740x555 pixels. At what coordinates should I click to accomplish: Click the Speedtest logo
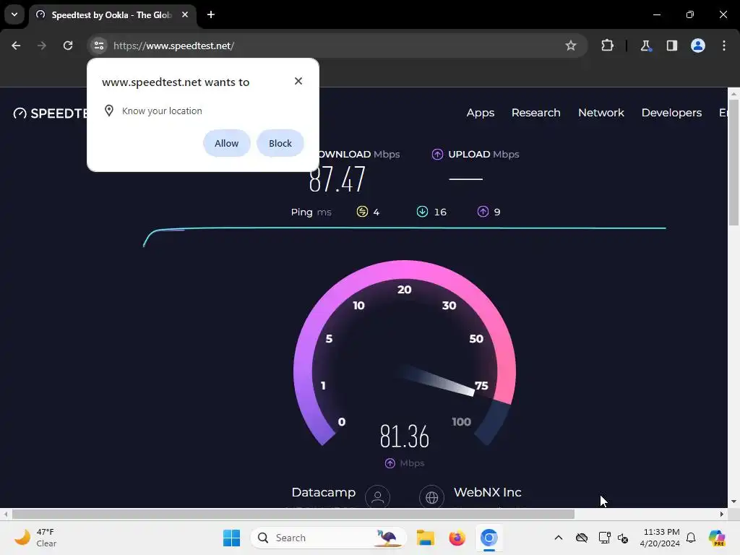tap(51, 113)
